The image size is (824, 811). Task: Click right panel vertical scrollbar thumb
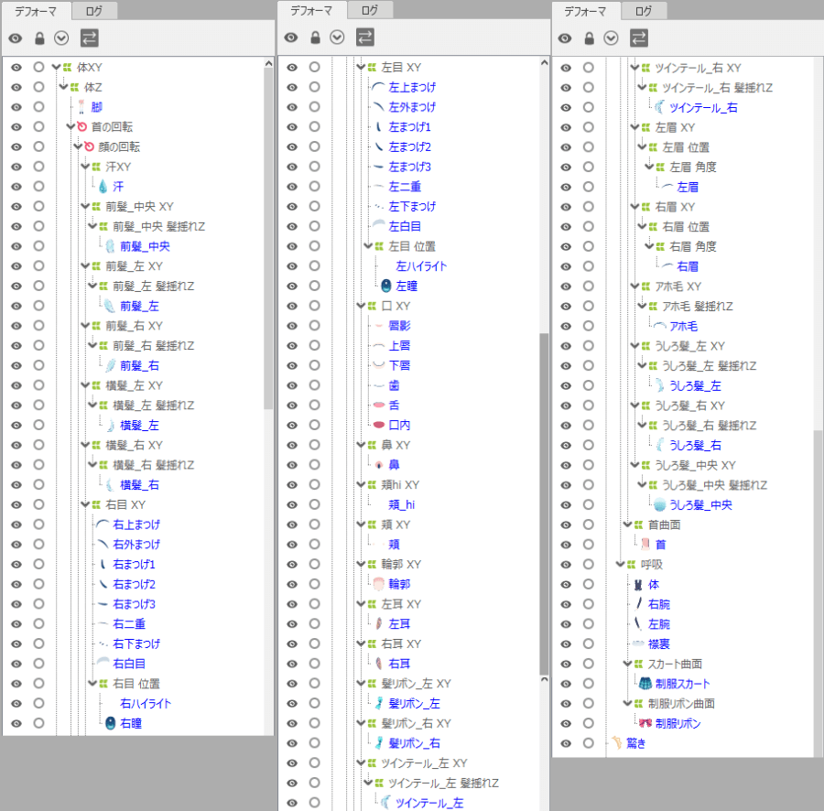click(x=819, y=592)
